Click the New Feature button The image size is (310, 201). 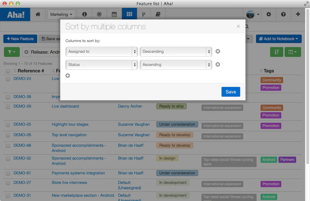pos(20,39)
